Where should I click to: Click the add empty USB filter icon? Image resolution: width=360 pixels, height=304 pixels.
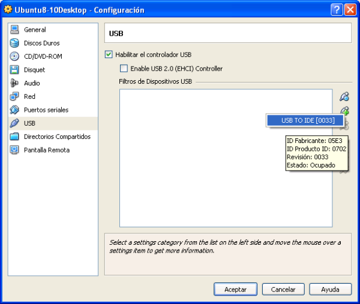(344, 96)
